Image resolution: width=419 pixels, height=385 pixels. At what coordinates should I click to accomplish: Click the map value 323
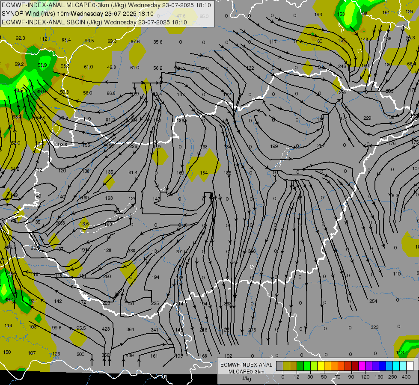[x=374, y=327]
